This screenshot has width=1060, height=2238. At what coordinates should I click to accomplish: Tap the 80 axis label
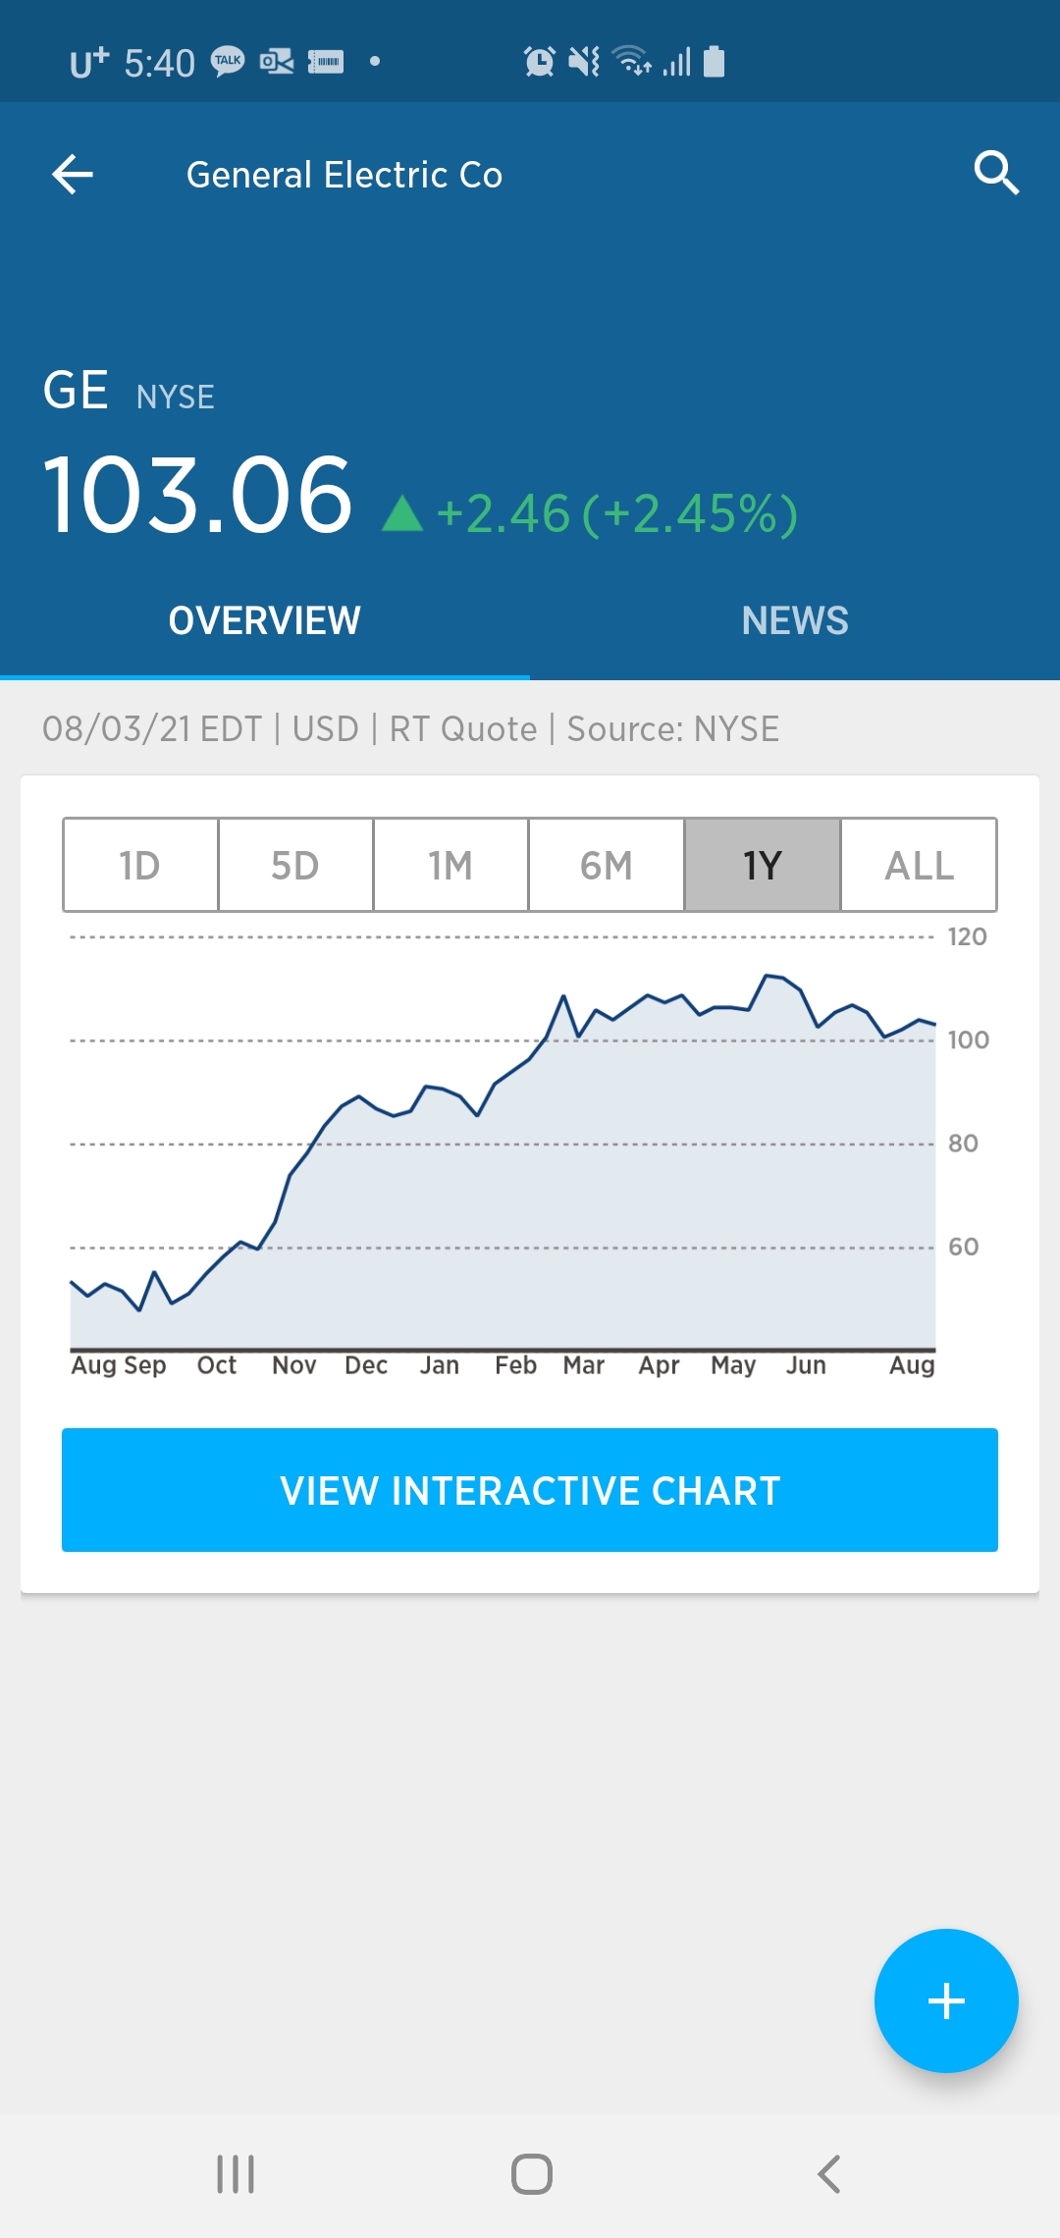(x=963, y=1143)
